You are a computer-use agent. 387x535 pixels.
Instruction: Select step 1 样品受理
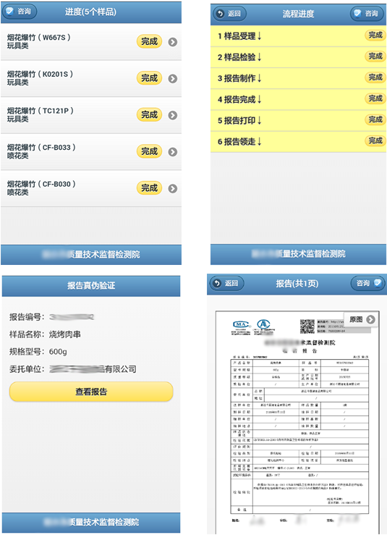298,35
